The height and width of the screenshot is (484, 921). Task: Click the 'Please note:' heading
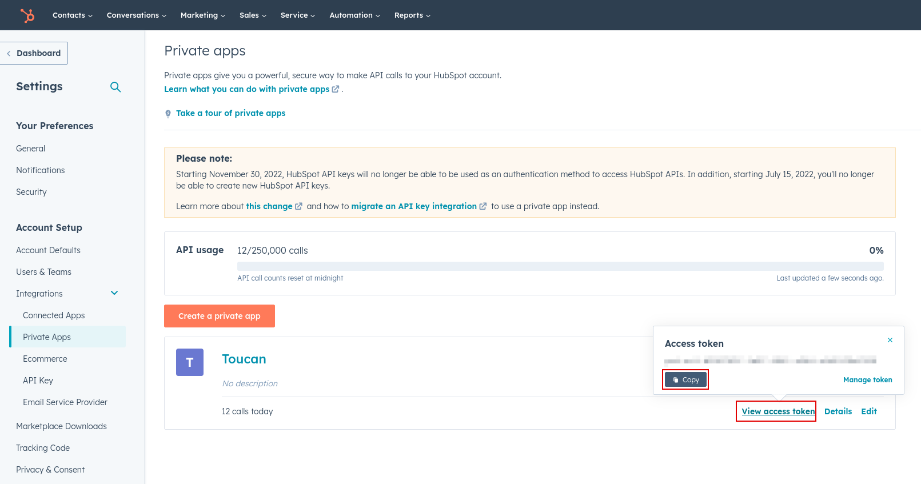[x=204, y=158]
